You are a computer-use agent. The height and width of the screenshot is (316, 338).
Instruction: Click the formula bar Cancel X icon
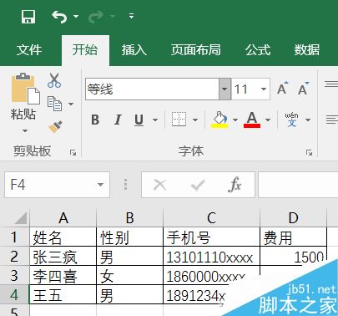tap(160, 185)
